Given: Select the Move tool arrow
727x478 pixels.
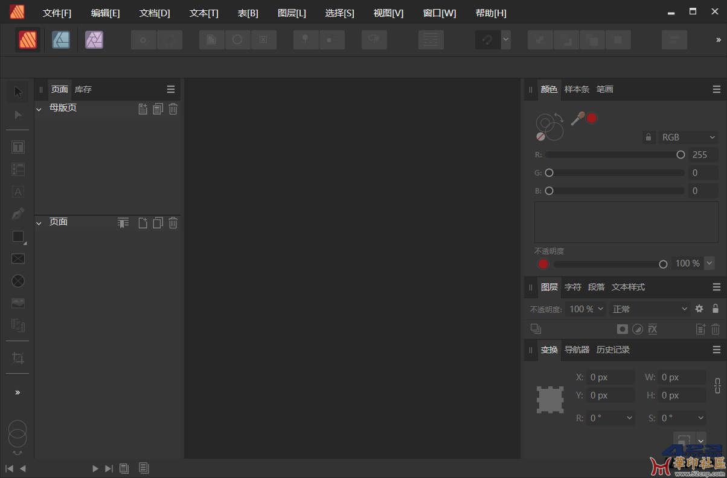Looking at the screenshot, I should tap(18, 92).
